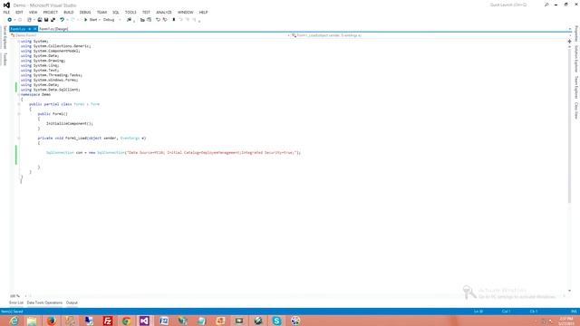Click the 'using System.Data.SqlClient;' line
Viewport: 580px width, 326px height.
tap(51, 90)
